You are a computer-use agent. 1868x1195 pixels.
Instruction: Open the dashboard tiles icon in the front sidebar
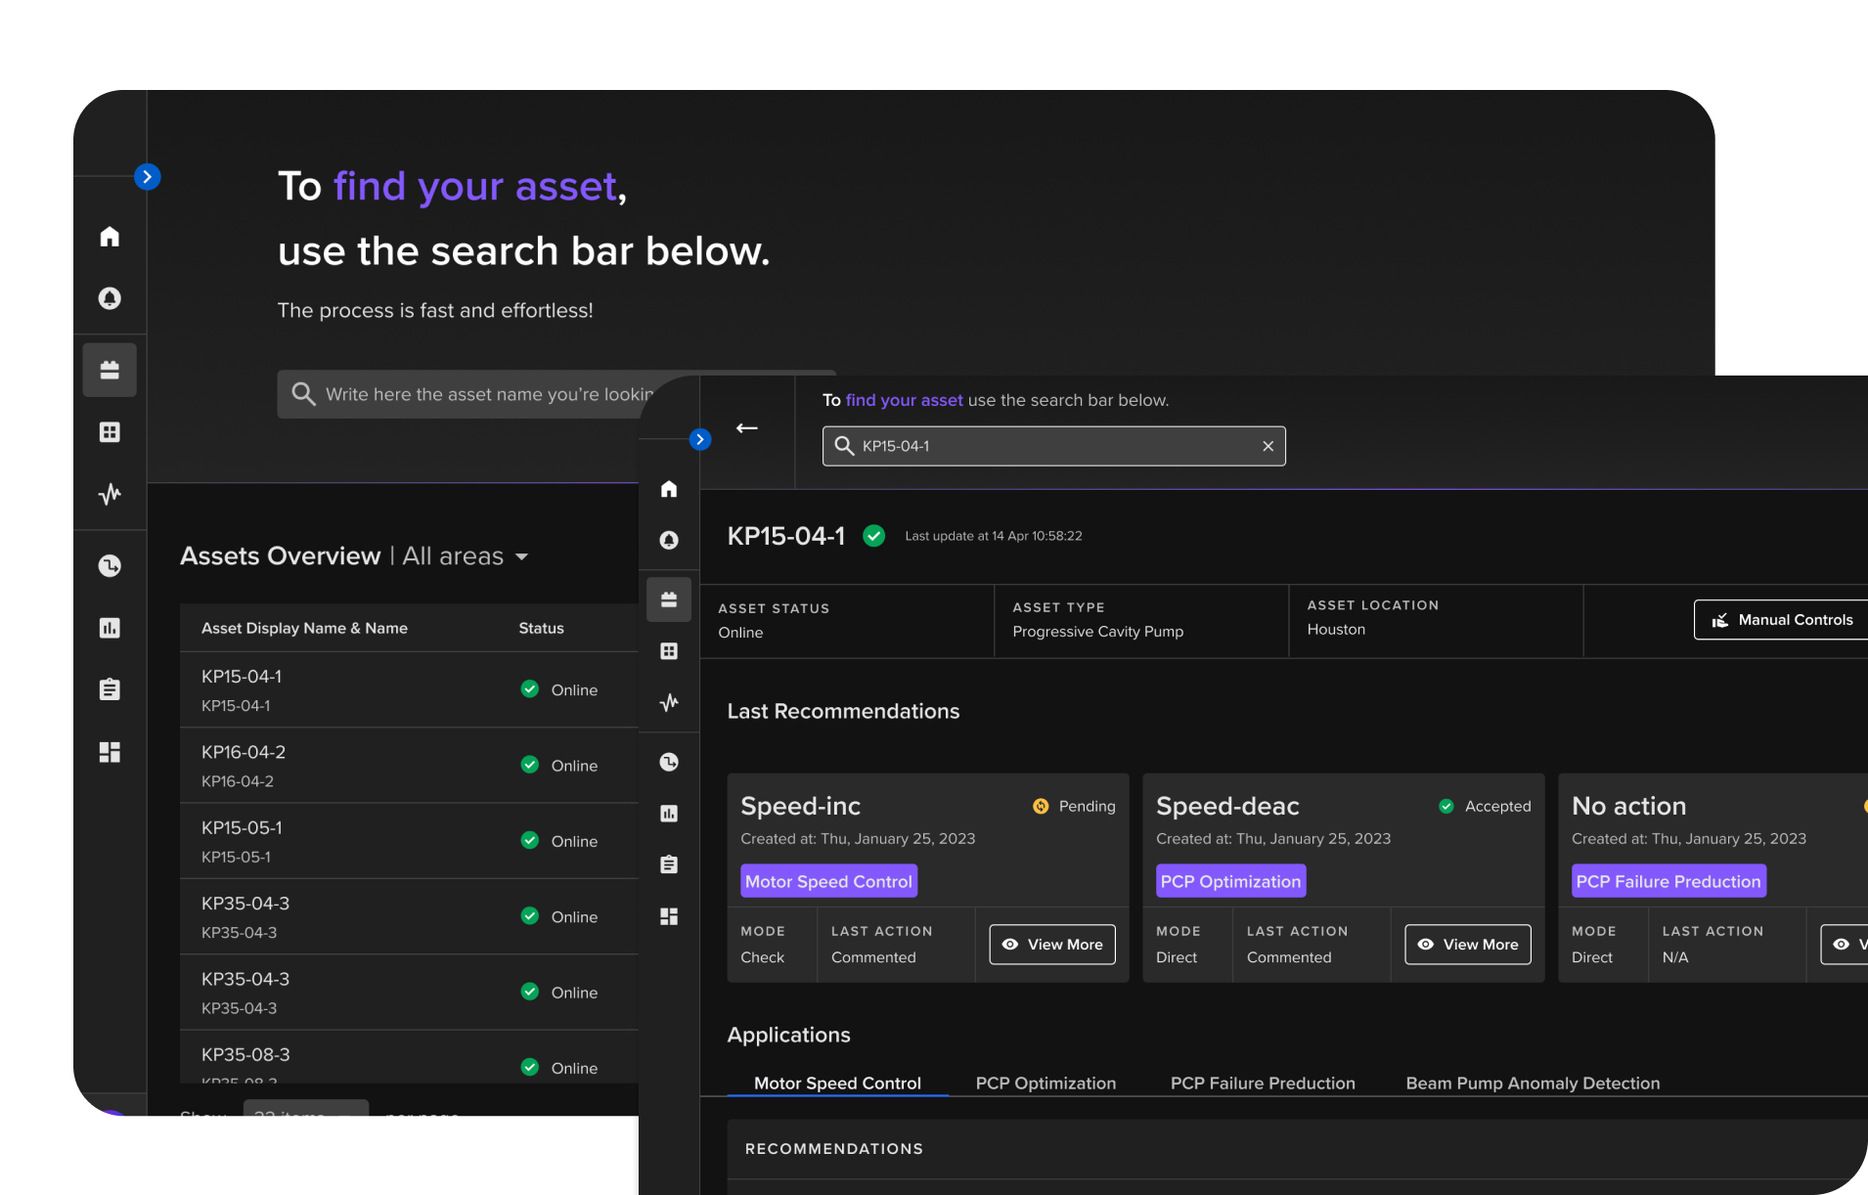[669, 916]
